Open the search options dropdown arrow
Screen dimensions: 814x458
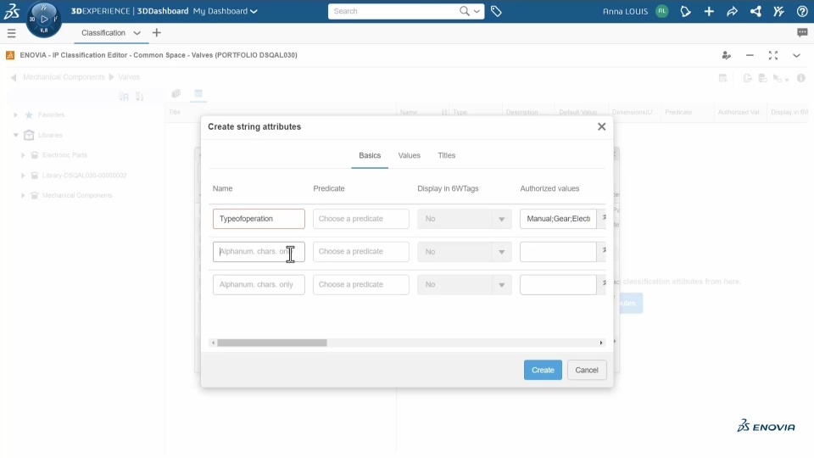point(477,11)
